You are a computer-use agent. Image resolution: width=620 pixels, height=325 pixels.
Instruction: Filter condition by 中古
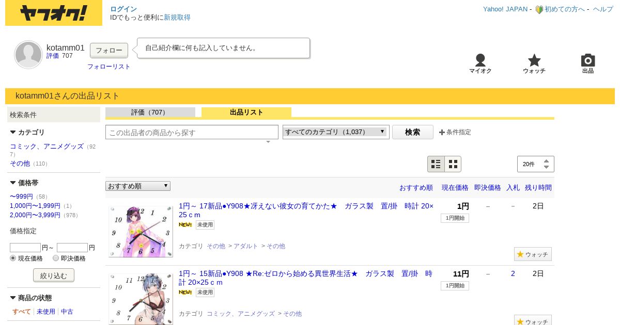(x=67, y=312)
